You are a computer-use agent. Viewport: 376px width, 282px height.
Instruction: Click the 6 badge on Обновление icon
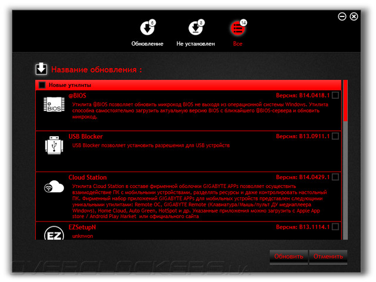152,23
